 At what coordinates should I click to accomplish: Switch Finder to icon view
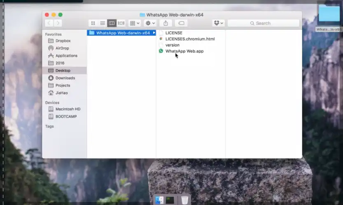pyautogui.click(x=93, y=23)
